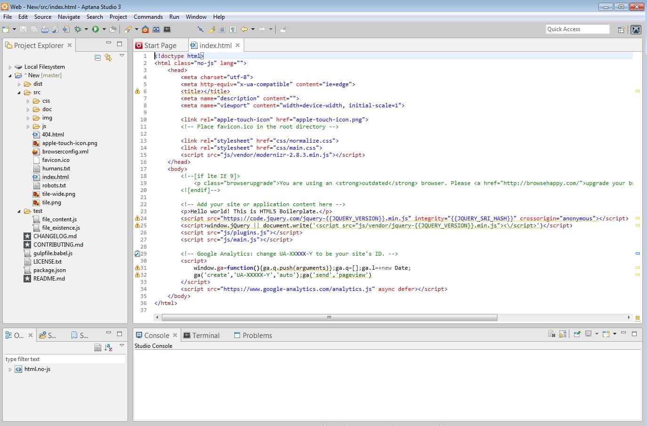
Task: Click warning marker on line 31
Action: tap(137, 268)
